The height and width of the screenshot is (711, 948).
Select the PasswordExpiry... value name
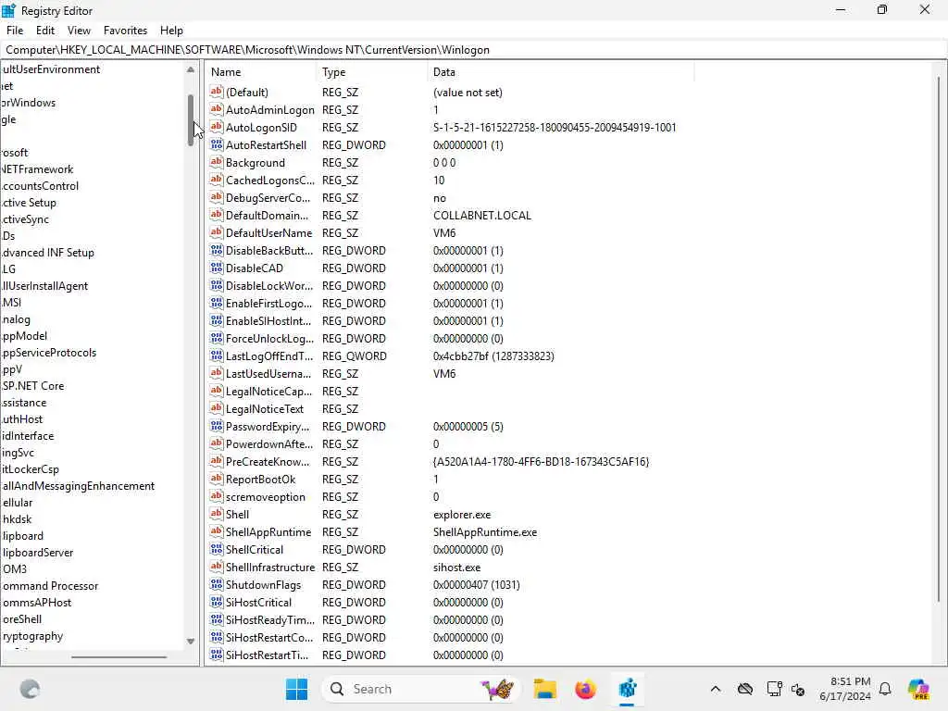click(x=268, y=426)
